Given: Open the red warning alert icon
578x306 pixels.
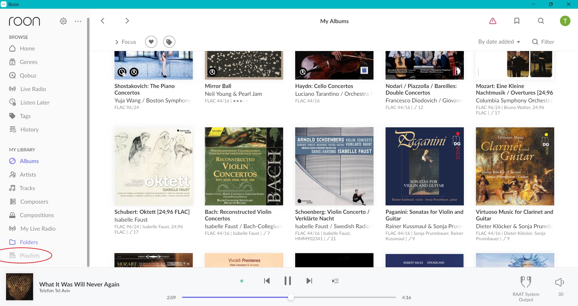Looking at the screenshot, I should [x=493, y=21].
